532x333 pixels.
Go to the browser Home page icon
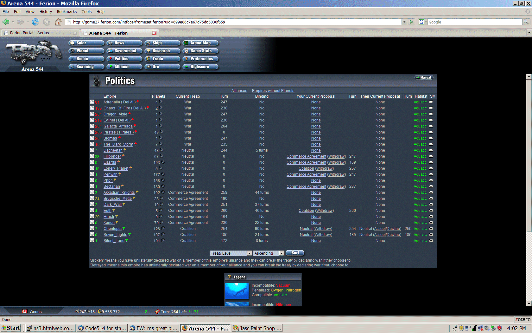[x=58, y=22]
